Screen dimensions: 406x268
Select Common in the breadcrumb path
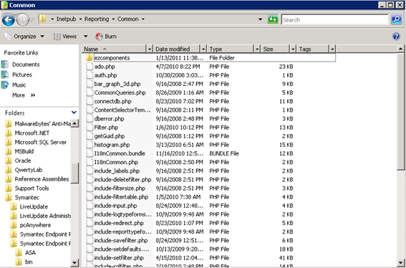coord(127,19)
